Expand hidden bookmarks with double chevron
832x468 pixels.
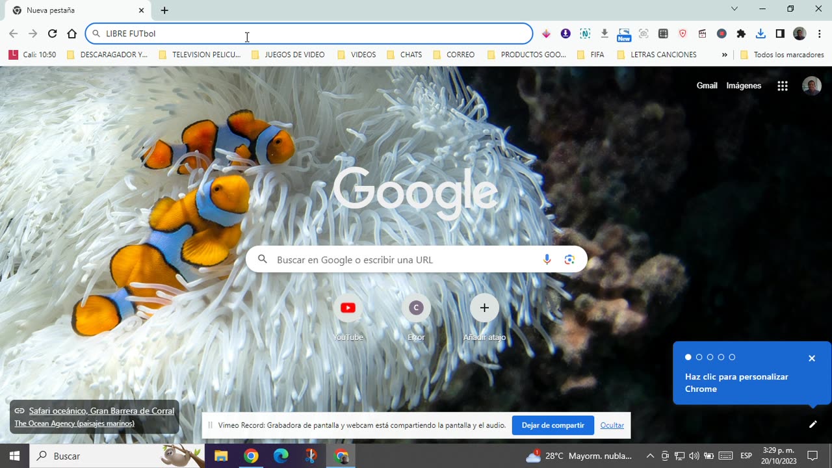click(724, 55)
